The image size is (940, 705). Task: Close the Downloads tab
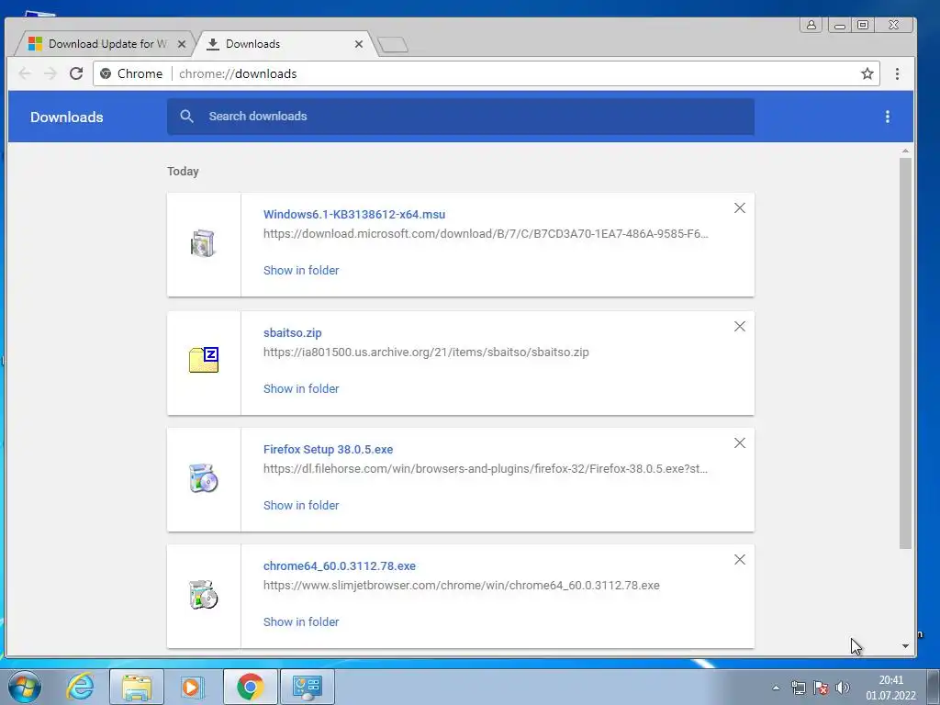click(359, 44)
